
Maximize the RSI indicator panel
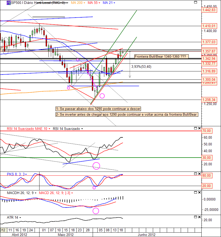[x=195, y=128]
